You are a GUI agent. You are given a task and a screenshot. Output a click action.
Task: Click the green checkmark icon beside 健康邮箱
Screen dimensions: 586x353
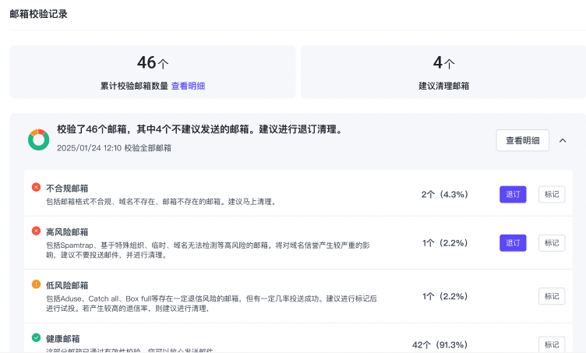36,337
